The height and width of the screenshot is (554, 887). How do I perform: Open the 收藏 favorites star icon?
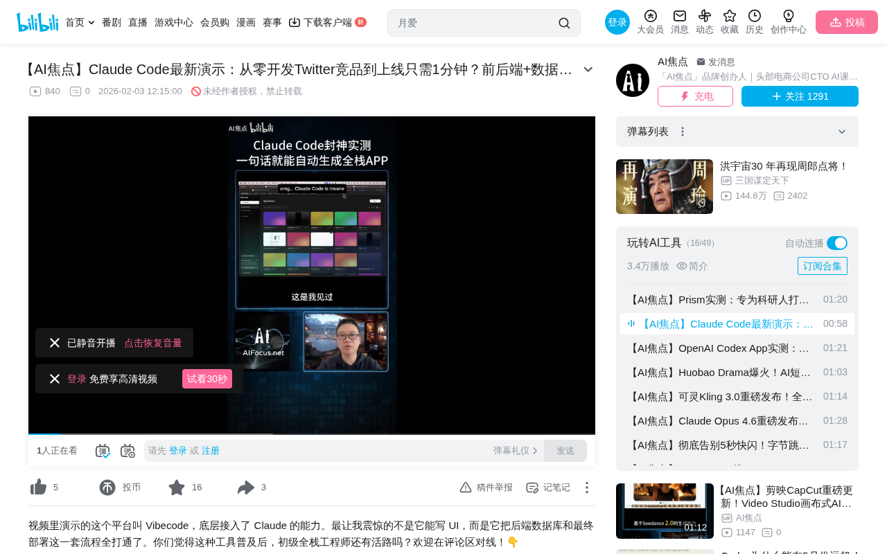coord(730,16)
